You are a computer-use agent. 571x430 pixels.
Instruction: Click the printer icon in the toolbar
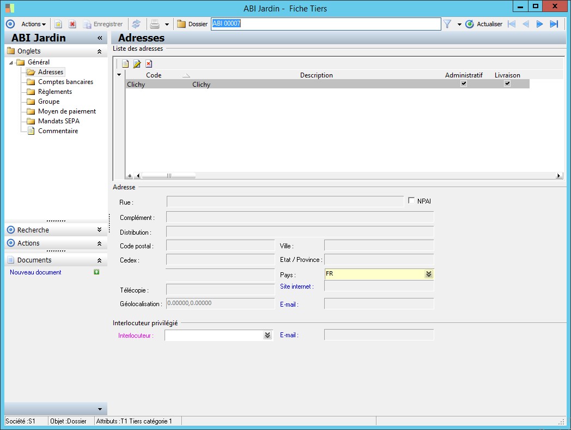coord(155,24)
